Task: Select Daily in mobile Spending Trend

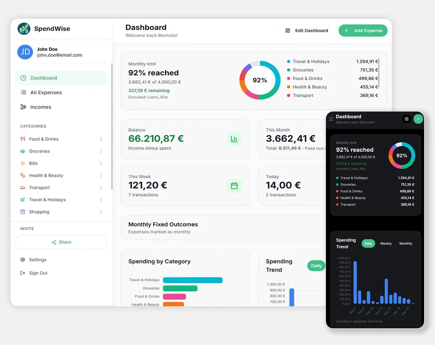Action: (368, 244)
